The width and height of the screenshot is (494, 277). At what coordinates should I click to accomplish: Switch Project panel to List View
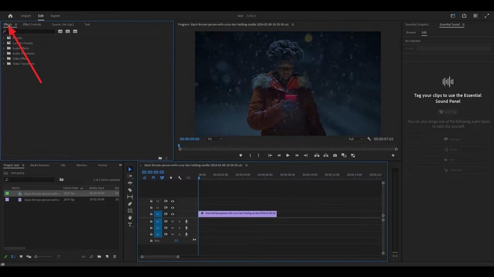coord(13,257)
